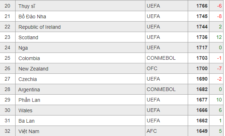This screenshot has width=225, height=136.
Task: Click the Wales team name
Action: point(25,110)
